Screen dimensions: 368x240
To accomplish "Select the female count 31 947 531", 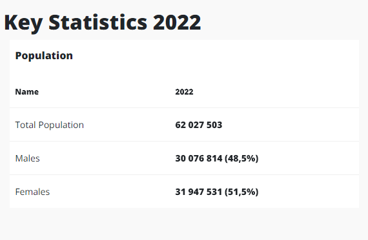I will [199, 192].
